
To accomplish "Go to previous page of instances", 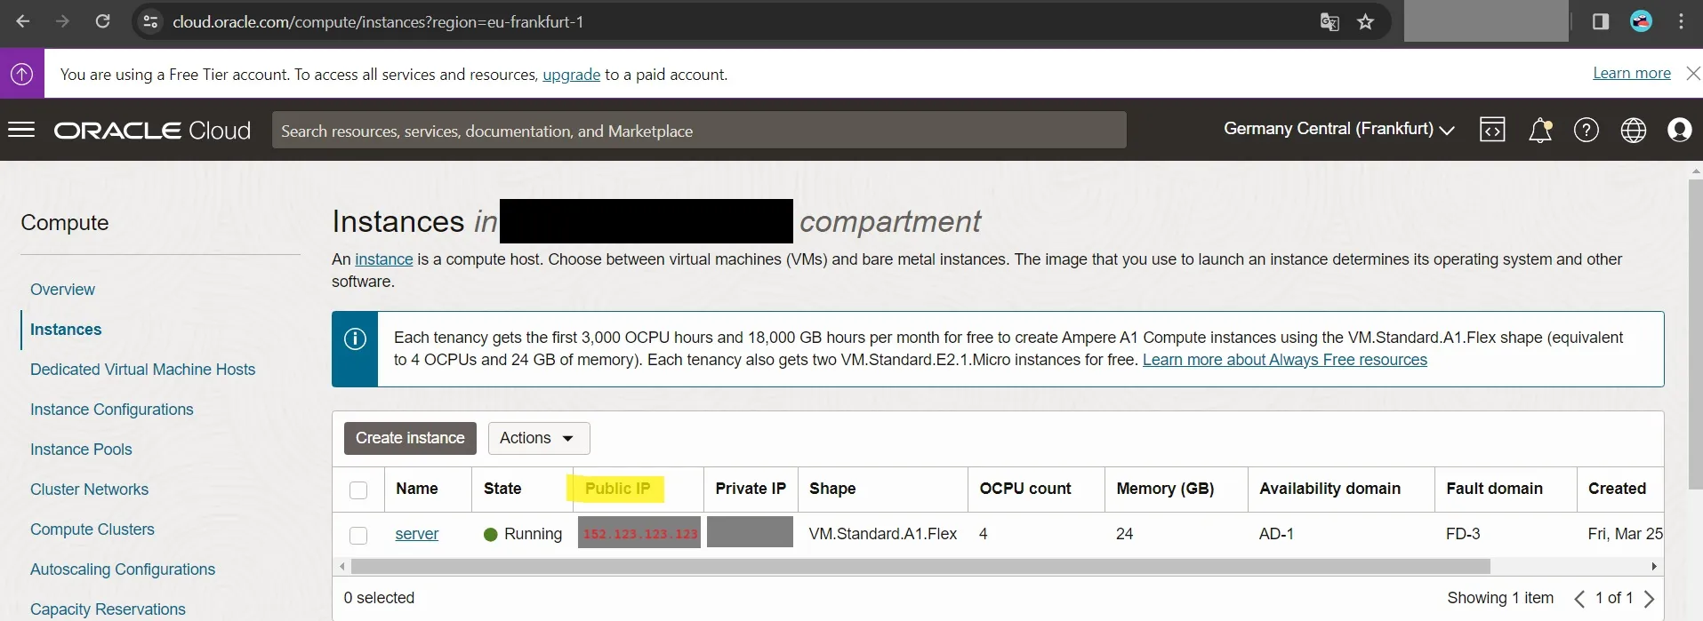I will point(1579,599).
